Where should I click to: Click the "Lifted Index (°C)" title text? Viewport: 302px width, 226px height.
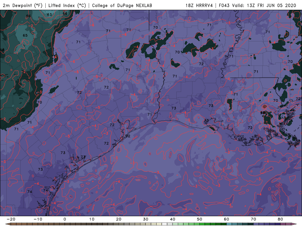click(x=67, y=6)
